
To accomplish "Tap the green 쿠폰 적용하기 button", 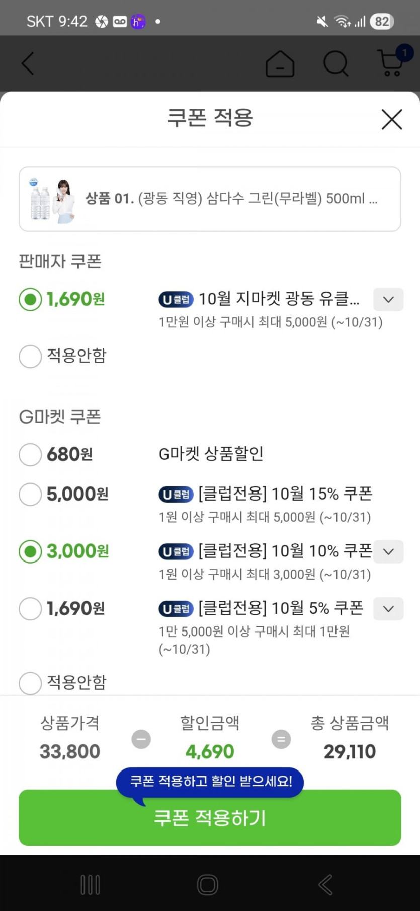I will pos(210,818).
